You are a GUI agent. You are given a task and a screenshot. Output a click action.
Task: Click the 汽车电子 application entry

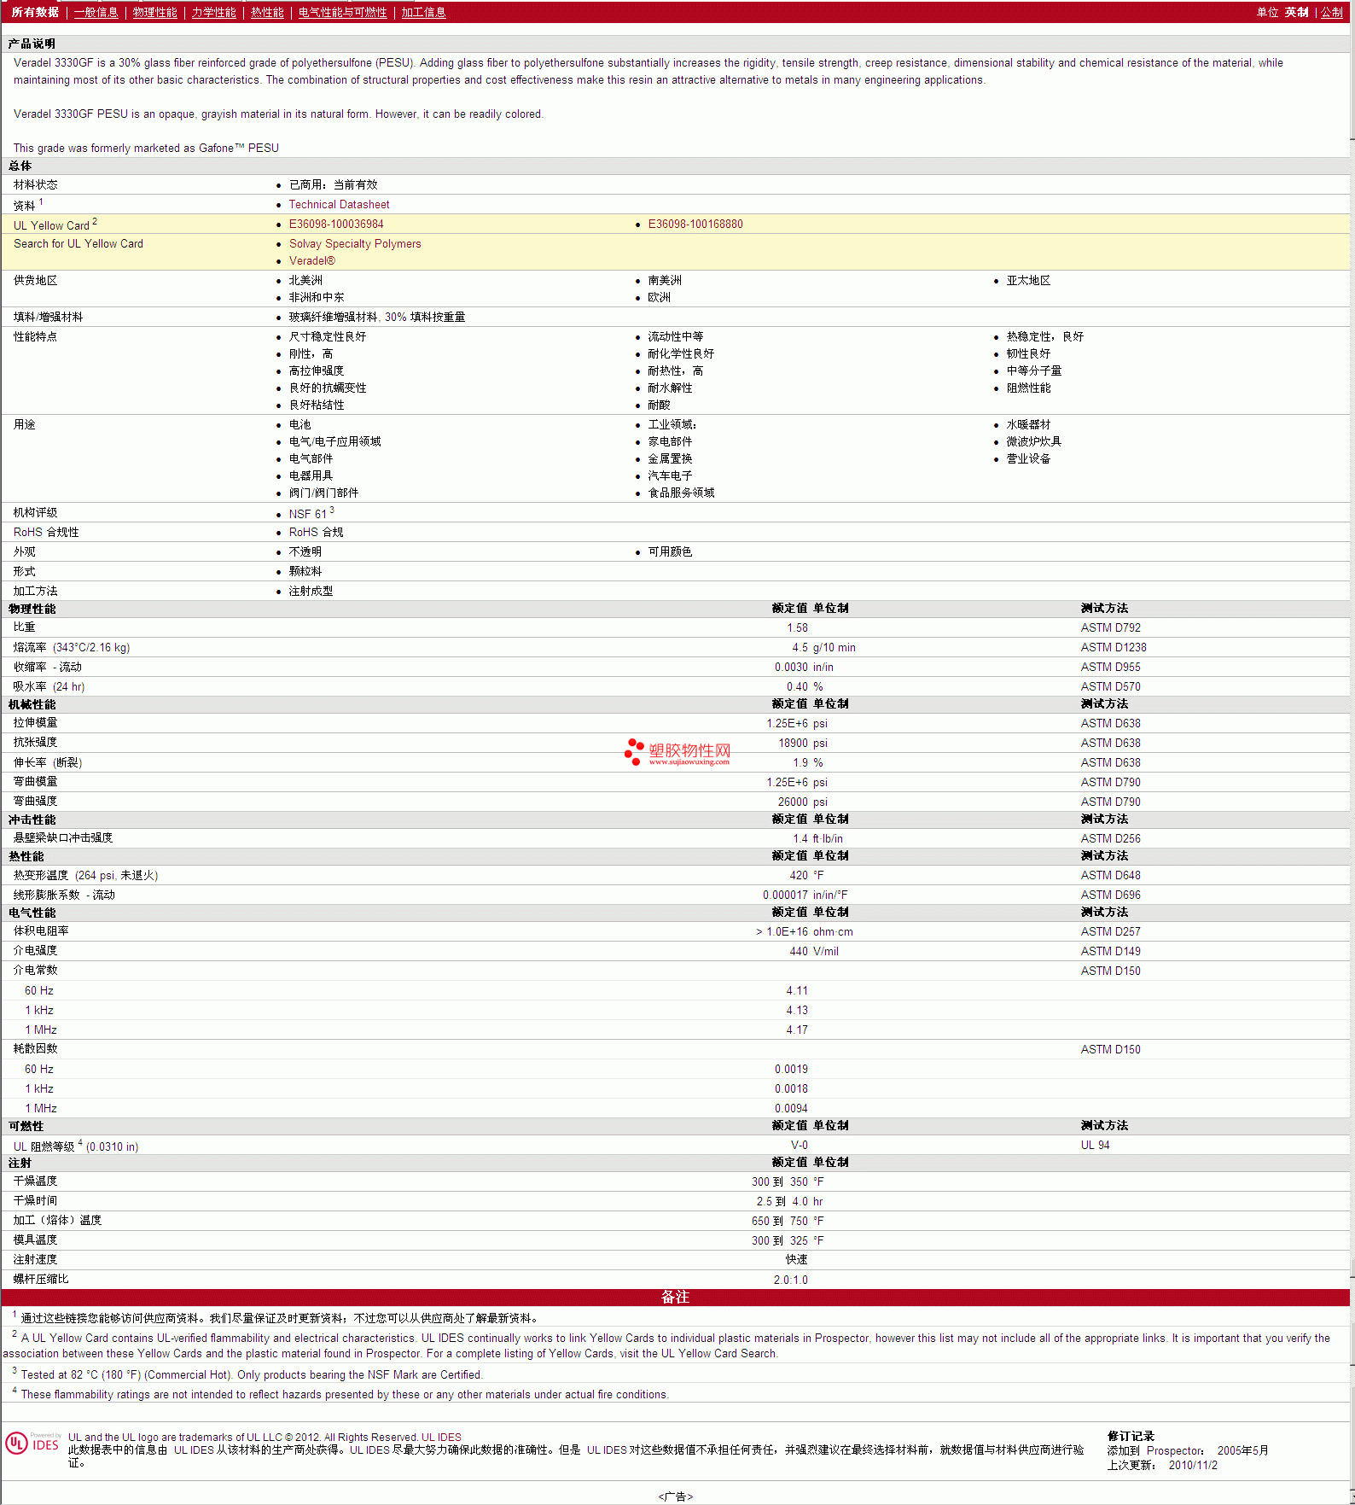(670, 476)
